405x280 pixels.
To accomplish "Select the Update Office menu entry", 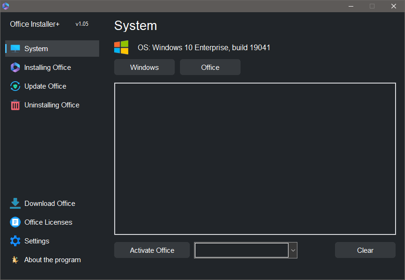I will click(45, 86).
